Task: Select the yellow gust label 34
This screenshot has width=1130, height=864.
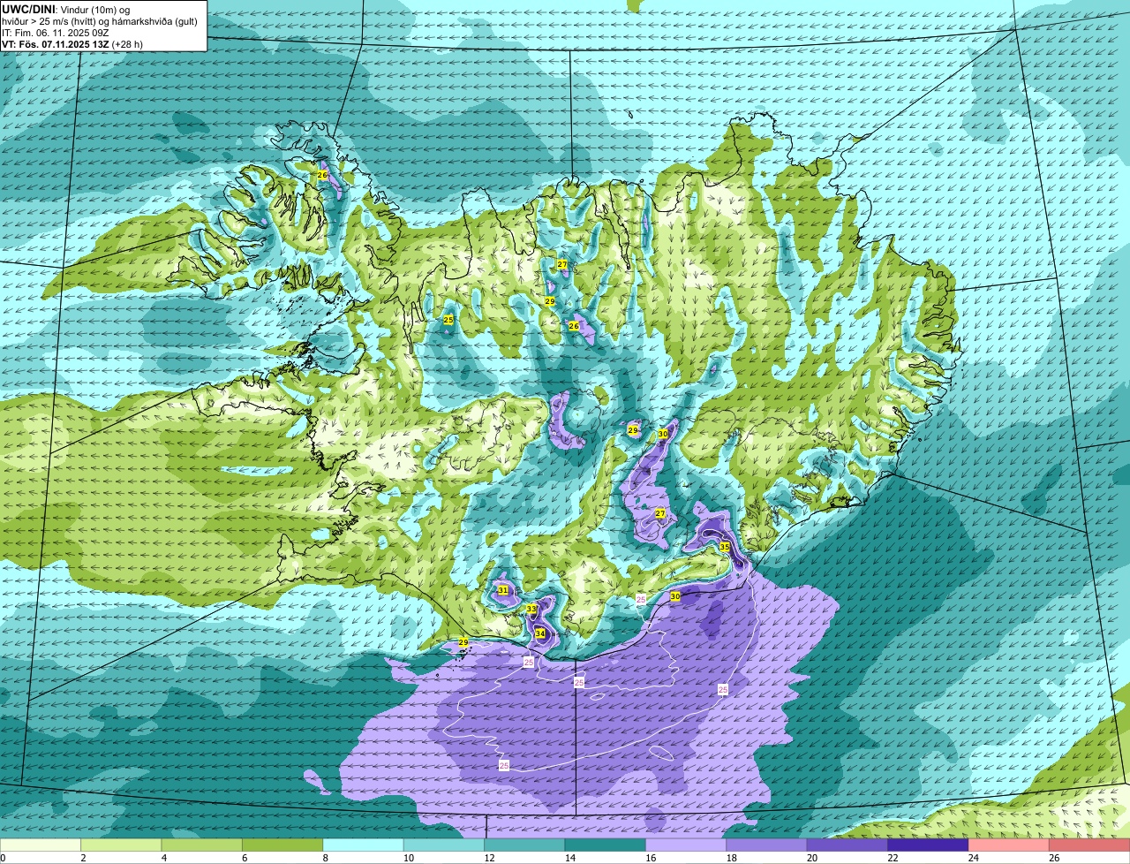Action: coord(540,633)
